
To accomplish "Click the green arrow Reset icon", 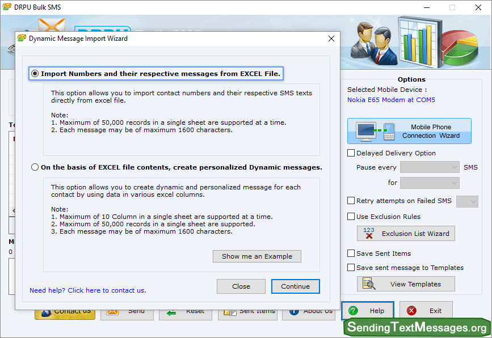I will [171, 312].
